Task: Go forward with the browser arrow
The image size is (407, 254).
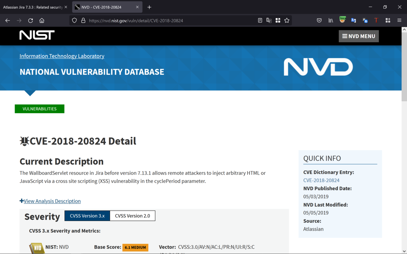Action: pyautogui.click(x=19, y=20)
